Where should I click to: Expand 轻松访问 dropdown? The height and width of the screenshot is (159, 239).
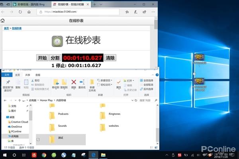105,85
